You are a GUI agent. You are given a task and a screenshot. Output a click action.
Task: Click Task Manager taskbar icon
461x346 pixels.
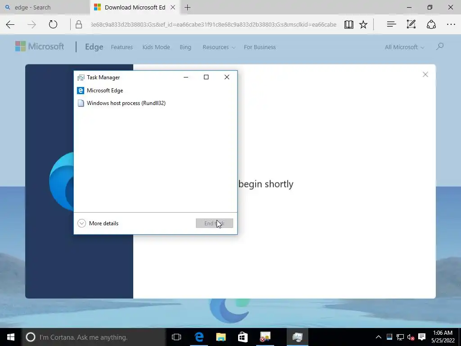coord(297,337)
